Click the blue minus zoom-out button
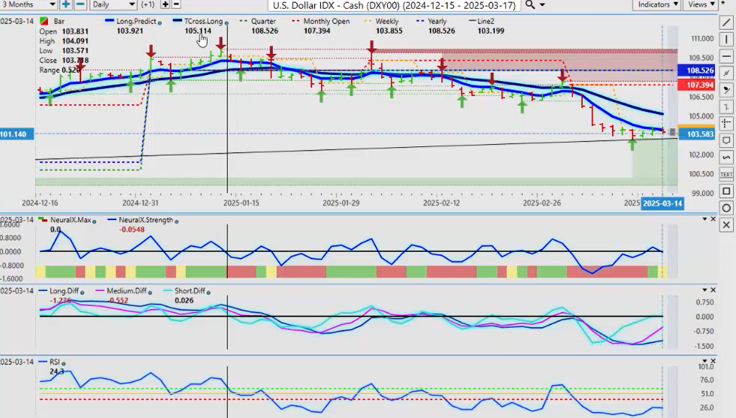This screenshot has width=736, height=418. click(x=80, y=4)
